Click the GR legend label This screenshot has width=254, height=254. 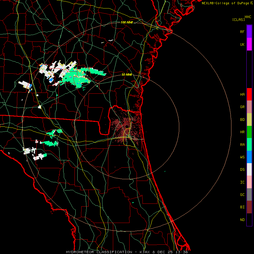tap(242, 107)
